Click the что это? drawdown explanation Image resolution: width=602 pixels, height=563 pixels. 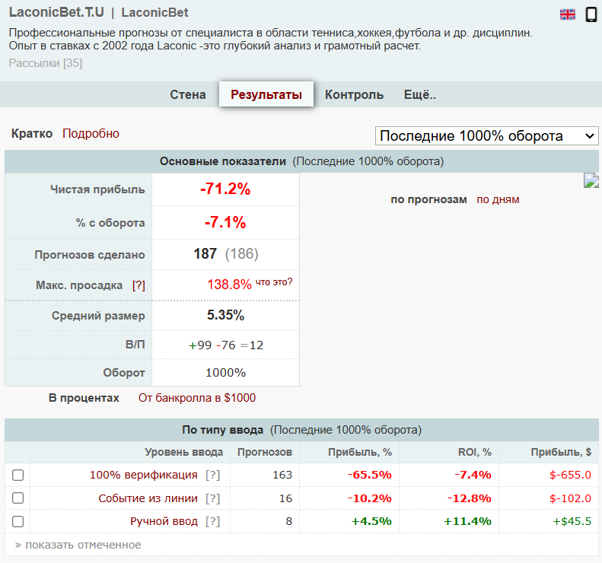pos(274,282)
